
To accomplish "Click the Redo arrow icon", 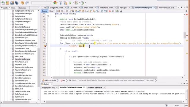I will pos(27,3).
